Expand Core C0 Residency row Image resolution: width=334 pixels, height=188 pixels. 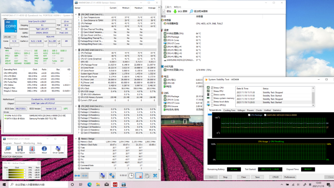[79, 130]
